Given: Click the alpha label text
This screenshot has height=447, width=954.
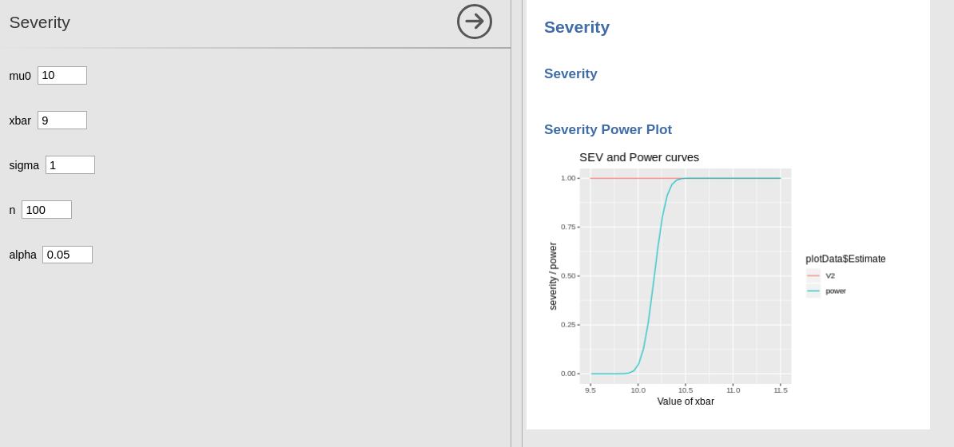Looking at the screenshot, I should click(23, 255).
